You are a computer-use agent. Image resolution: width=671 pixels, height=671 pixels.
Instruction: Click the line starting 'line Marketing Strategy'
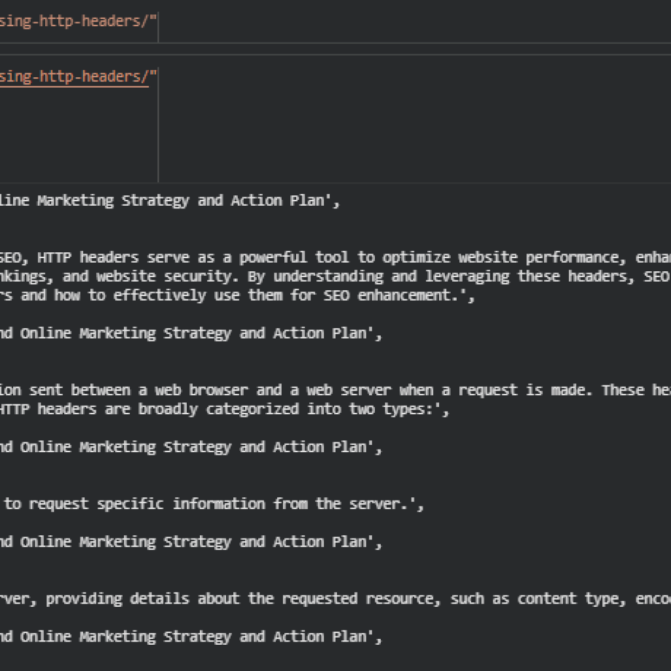[x=169, y=201]
